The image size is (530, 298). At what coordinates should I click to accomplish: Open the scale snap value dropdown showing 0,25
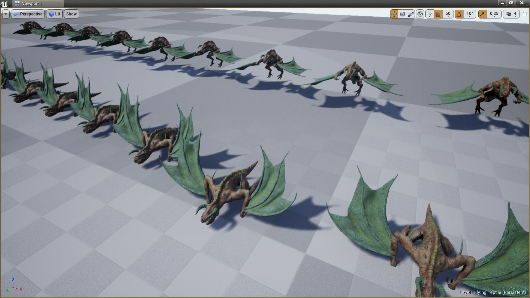click(494, 14)
